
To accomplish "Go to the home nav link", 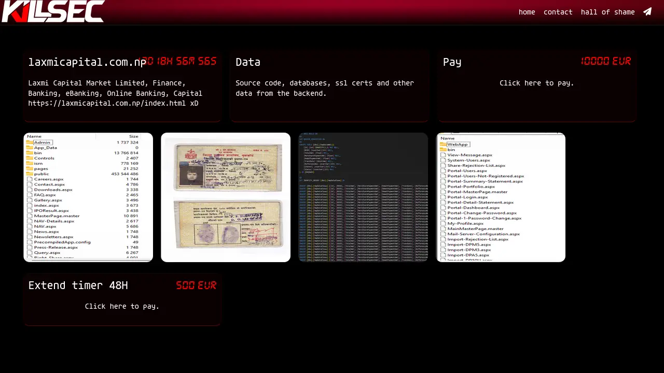I will tap(527, 12).
